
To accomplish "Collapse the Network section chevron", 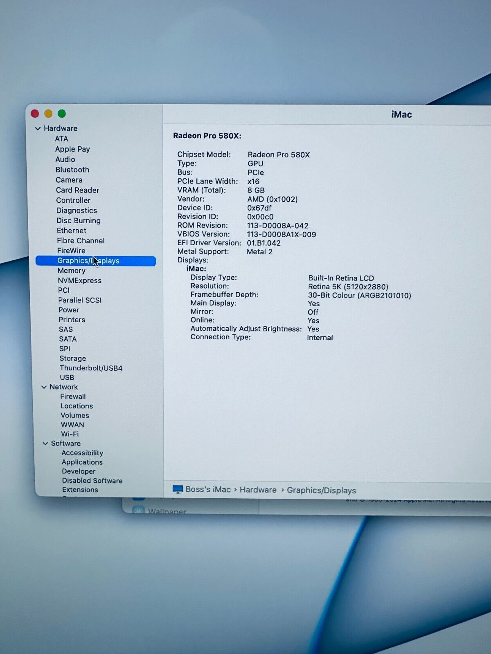I will pos(44,387).
